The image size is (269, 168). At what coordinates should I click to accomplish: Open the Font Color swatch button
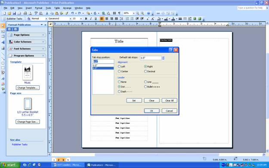click(x=173, y=19)
